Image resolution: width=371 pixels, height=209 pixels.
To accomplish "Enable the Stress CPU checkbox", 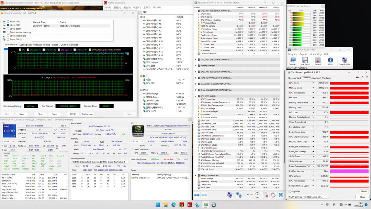I will point(8,21).
